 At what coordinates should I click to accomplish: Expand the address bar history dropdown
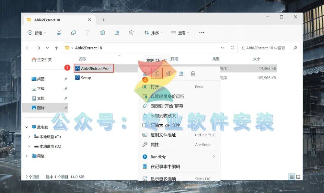pos(222,48)
